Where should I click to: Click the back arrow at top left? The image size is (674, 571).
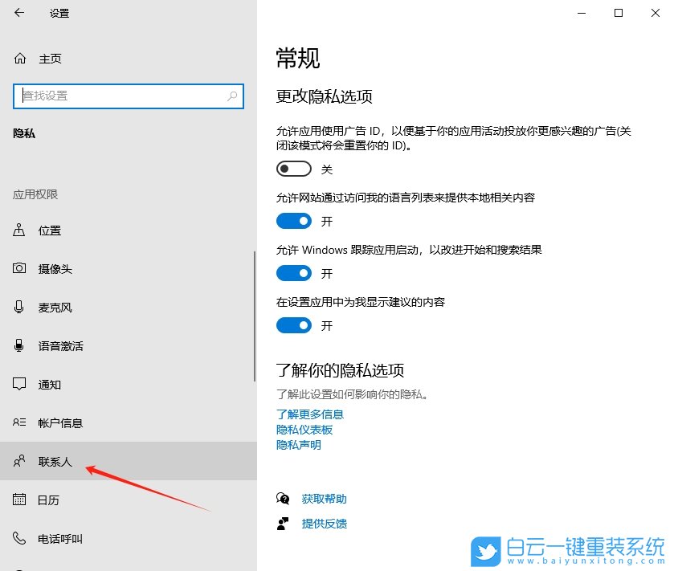(18, 13)
